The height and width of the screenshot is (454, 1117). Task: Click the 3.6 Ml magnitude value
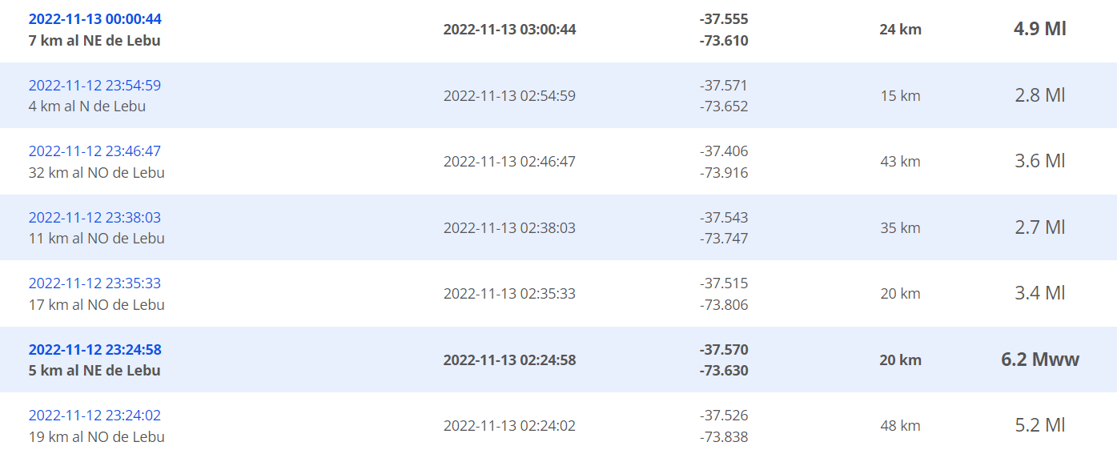coord(1039,162)
